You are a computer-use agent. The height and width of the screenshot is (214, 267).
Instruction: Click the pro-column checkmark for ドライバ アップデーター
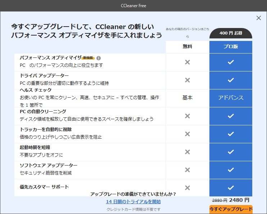pos(231,80)
